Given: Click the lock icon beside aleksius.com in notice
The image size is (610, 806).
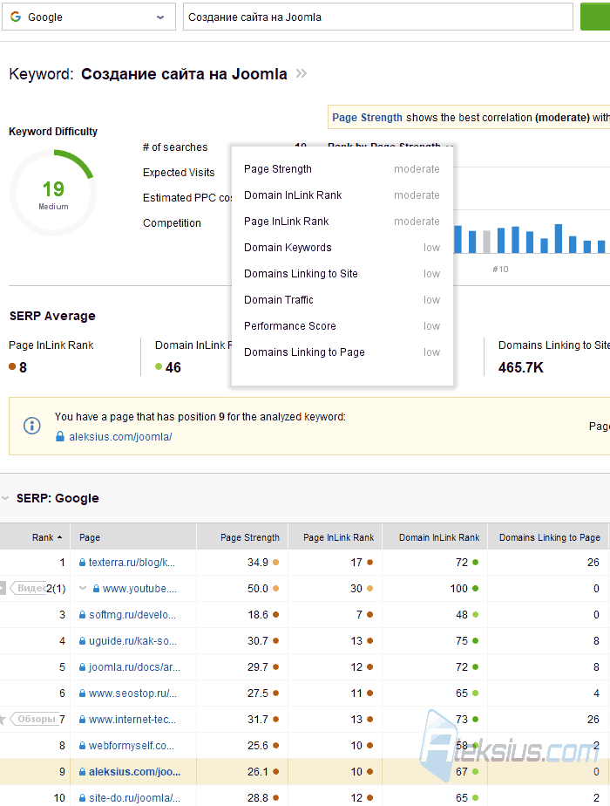Looking at the screenshot, I should [x=60, y=437].
